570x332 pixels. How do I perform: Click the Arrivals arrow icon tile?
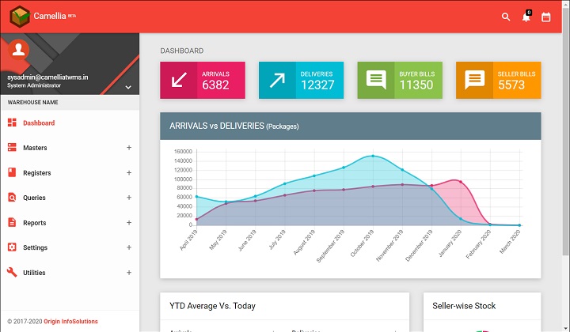click(x=179, y=80)
